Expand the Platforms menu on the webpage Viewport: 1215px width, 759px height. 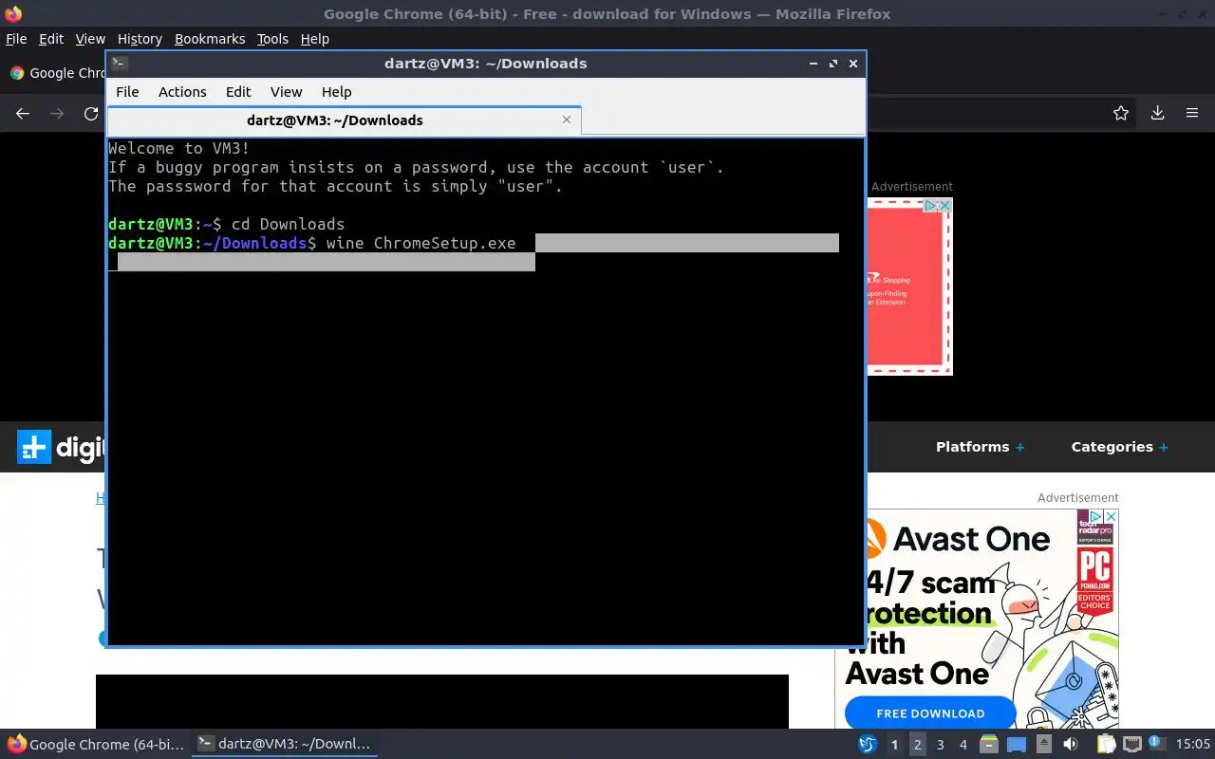pos(980,447)
